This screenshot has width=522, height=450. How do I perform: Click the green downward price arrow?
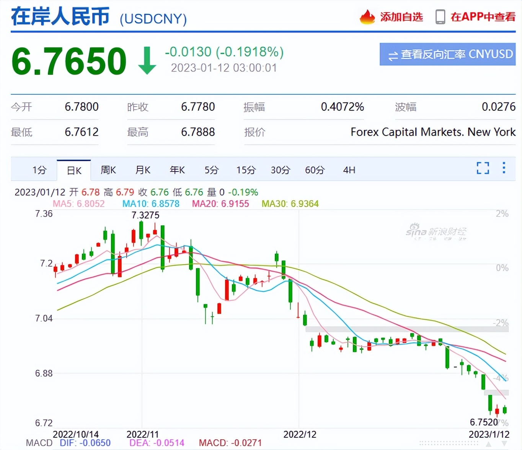click(147, 61)
